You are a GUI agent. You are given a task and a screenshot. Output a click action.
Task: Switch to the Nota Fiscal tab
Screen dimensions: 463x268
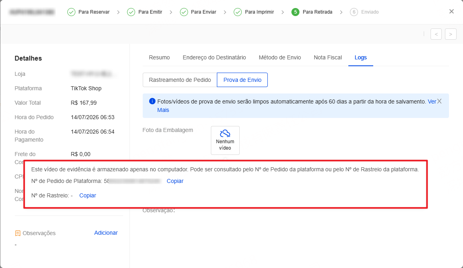point(328,58)
